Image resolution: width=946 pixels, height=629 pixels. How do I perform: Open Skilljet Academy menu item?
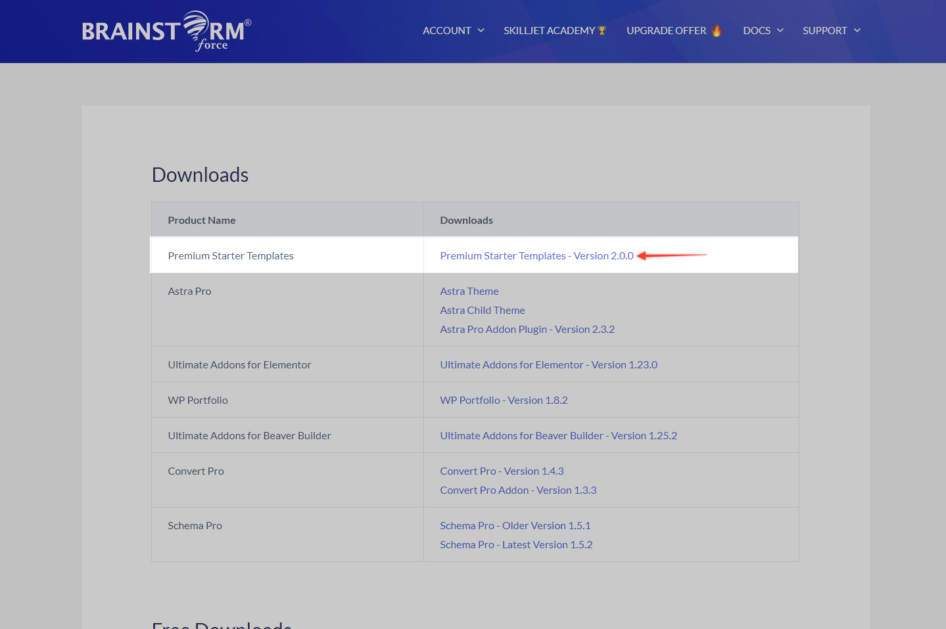[550, 30]
